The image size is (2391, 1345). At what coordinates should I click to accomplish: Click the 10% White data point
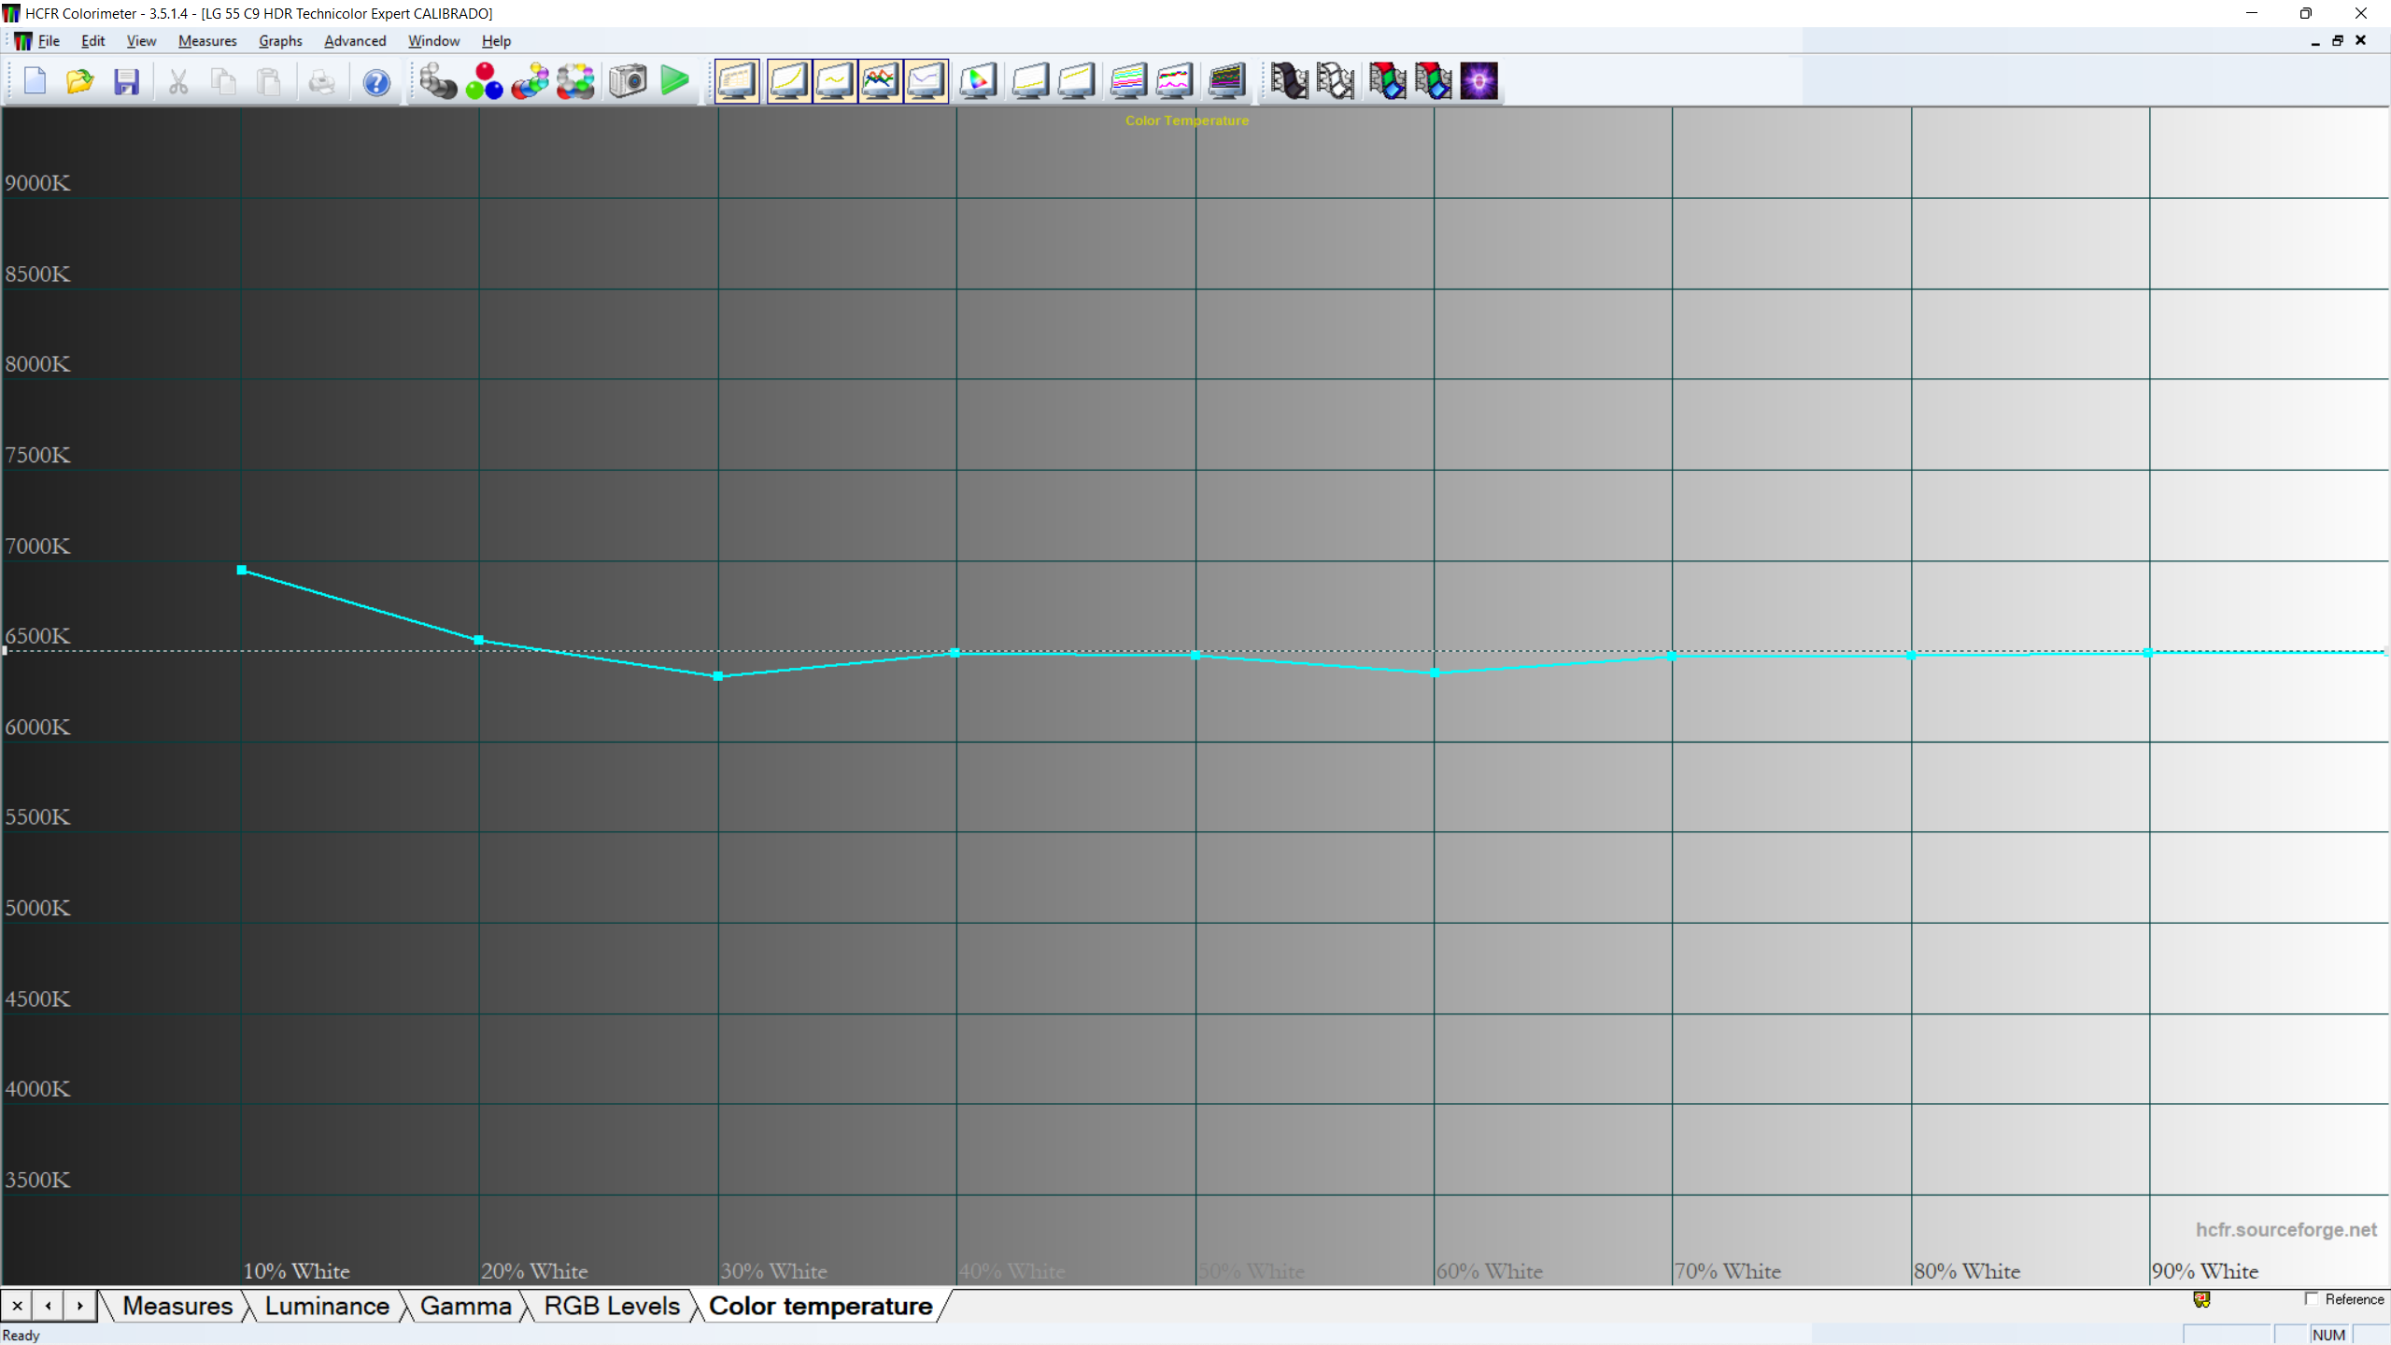[242, 570]
